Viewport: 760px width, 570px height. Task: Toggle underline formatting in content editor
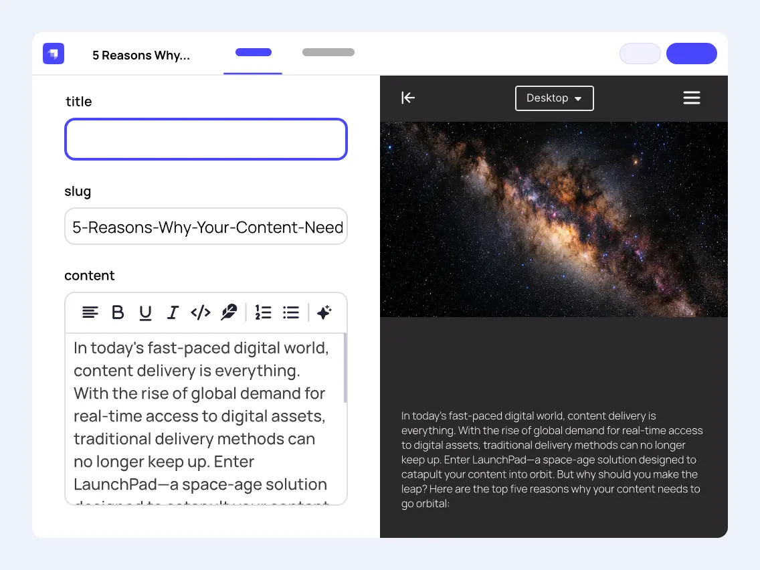145,312
